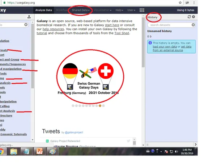Click in the 'search datasets' field
The image size is (217, 163).
tap(171, 25)
